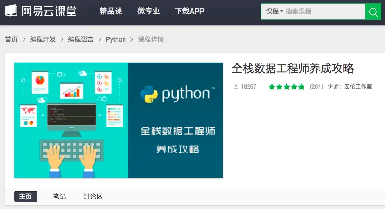
Task: Click the (201) review count
Action: (317, 87)
